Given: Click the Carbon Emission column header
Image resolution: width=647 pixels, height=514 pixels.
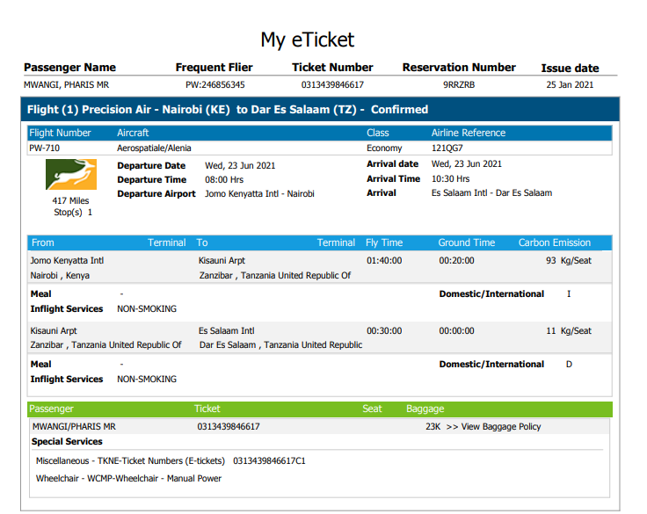Looking at the screenshot, I should pyautogui.click(x=555, y=243).
